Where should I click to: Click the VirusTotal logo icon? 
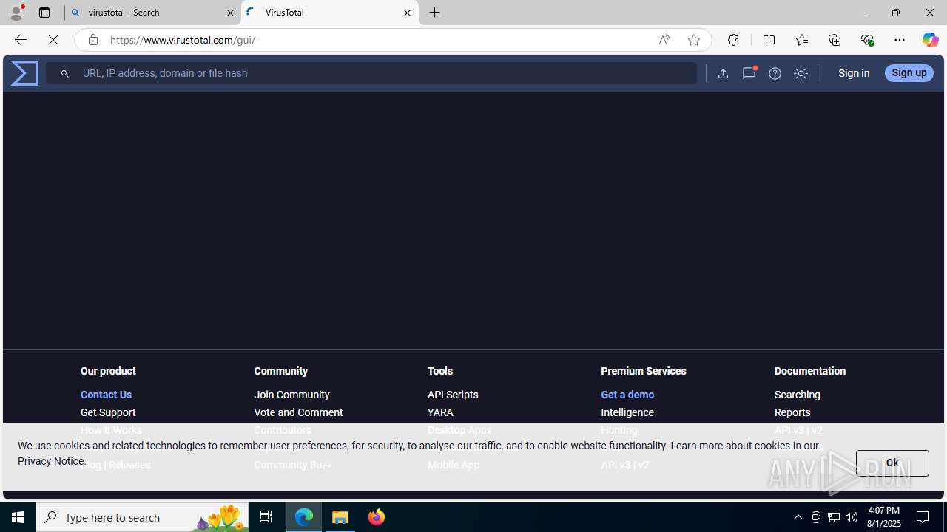click(24, 73)
